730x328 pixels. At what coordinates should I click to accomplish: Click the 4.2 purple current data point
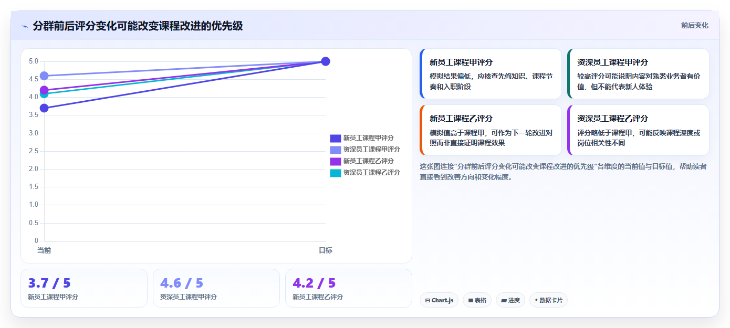tap(44, 90)
